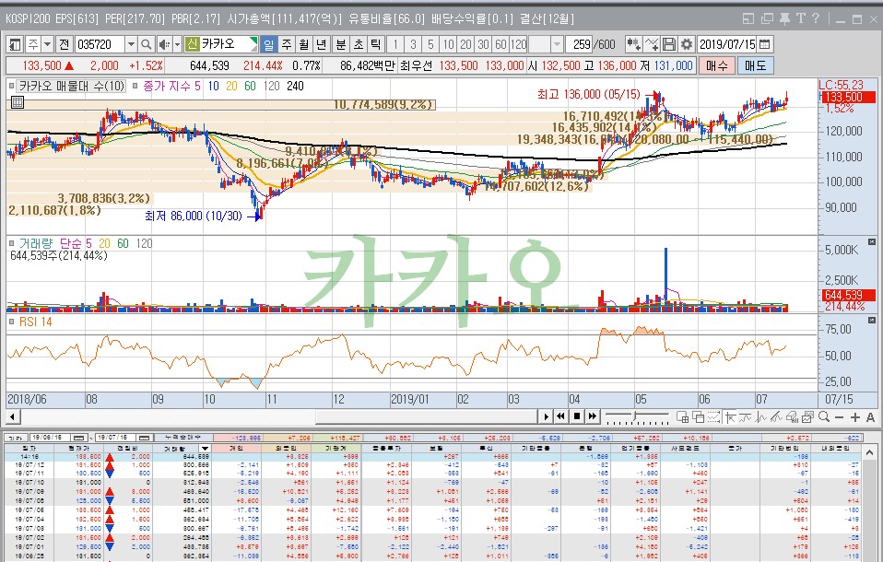
Task: Click the stop button on chart playback
Action: pyautogui.click(x=577, y=416)
